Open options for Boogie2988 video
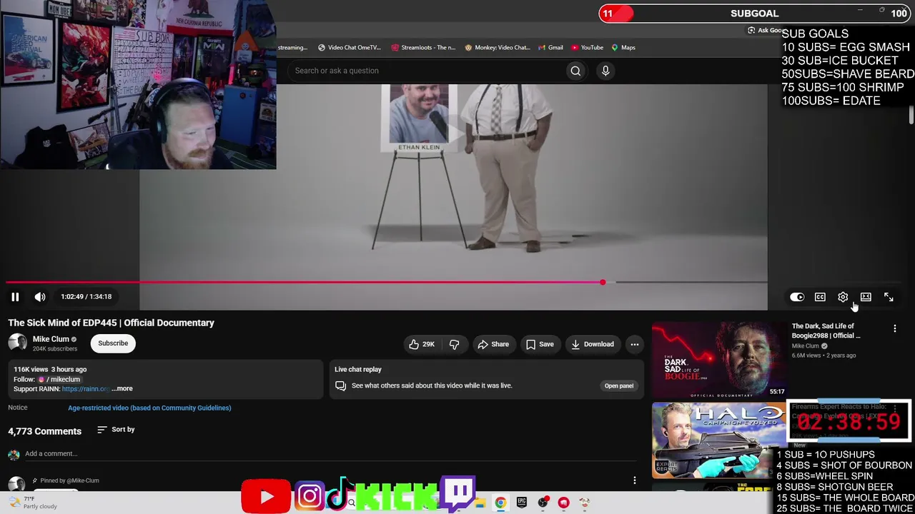This screenshot has width=915, height=514. click(894, 328)
